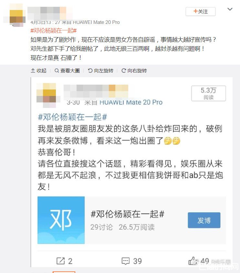The image size is (240, 273).
Task: Open 查看大图 to view large image
Action: 67,70
